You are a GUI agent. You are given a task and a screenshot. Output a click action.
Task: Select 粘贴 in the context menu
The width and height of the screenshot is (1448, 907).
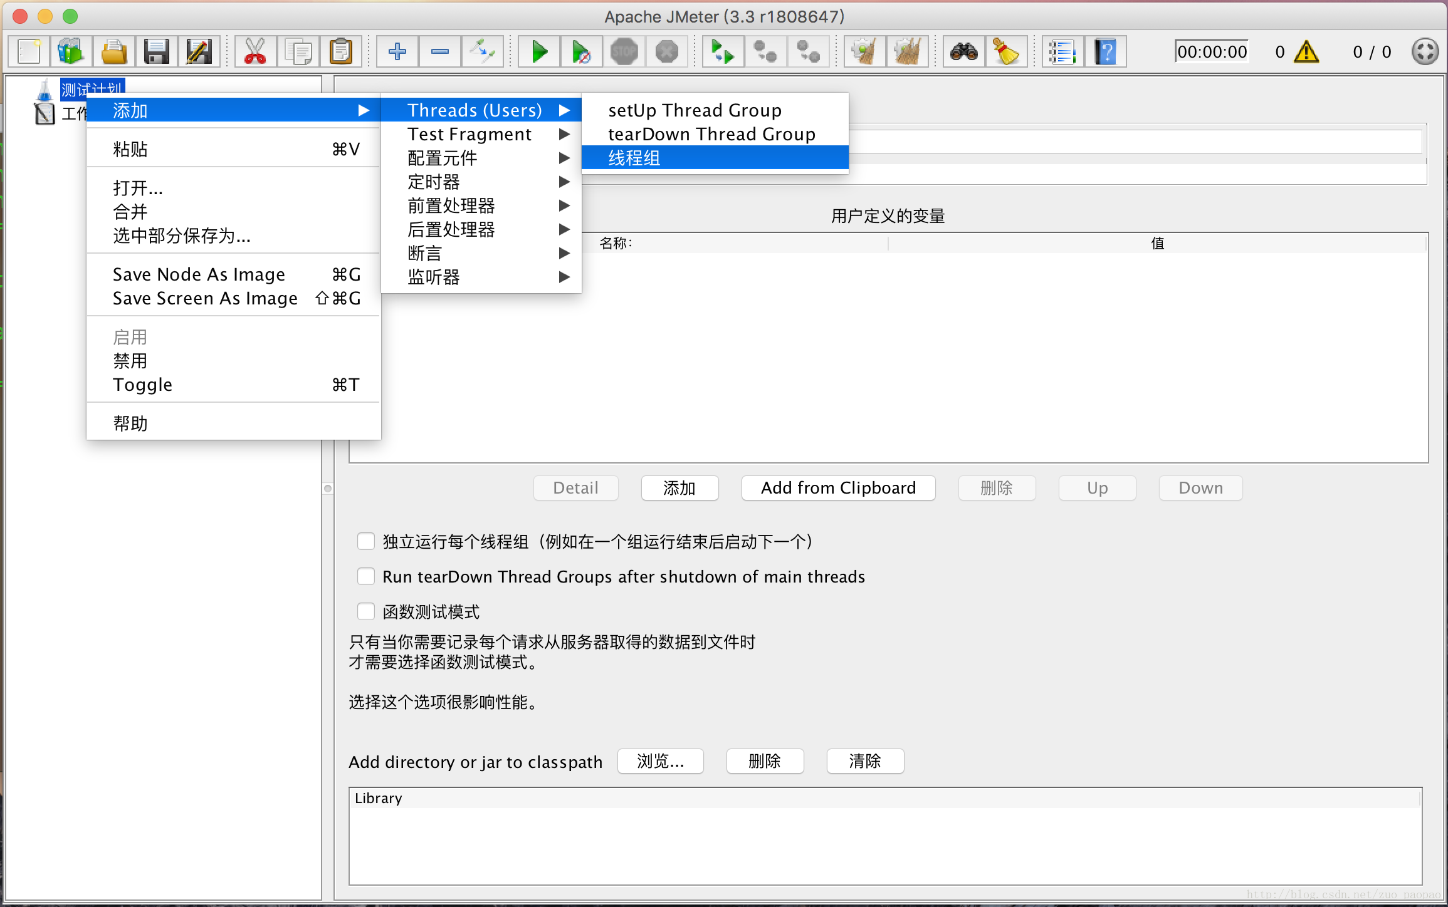pos(233,149)
